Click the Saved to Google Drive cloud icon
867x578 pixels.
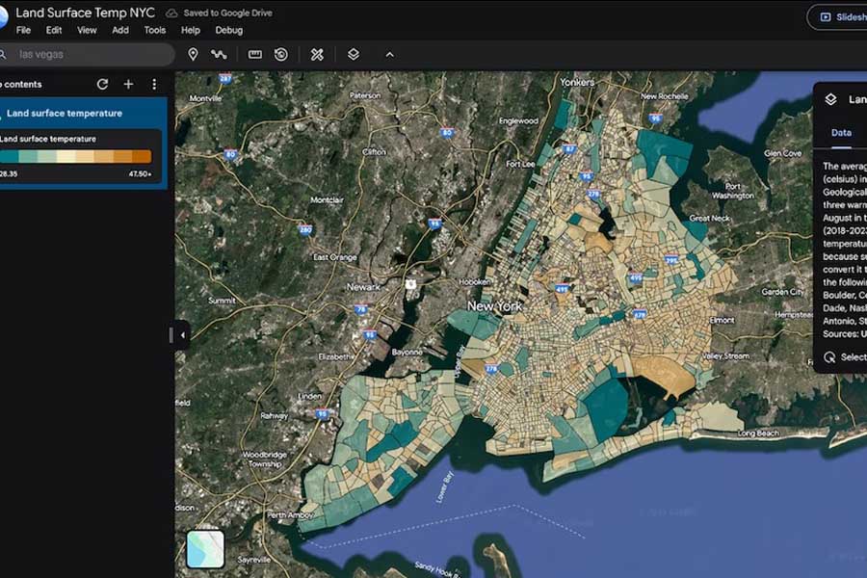point(172,13)
